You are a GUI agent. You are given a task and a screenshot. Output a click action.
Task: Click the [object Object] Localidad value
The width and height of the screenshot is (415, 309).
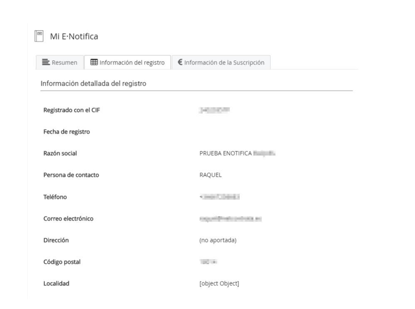[219, 284]
